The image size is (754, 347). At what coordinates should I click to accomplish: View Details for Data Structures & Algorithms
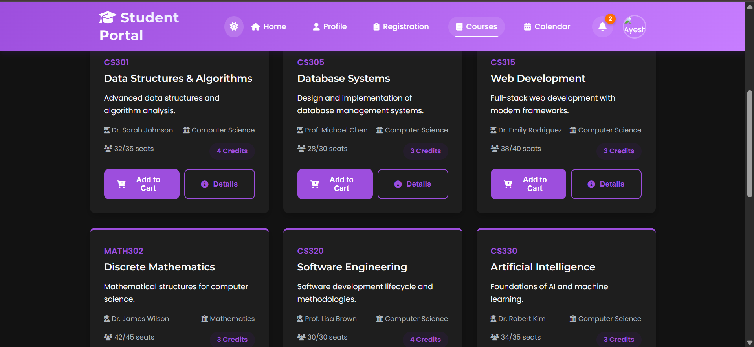click(x=220, y=184)
